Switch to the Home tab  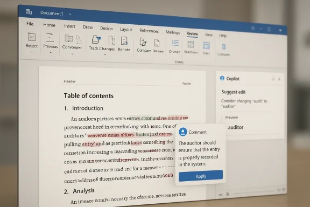tap(49, 25)
